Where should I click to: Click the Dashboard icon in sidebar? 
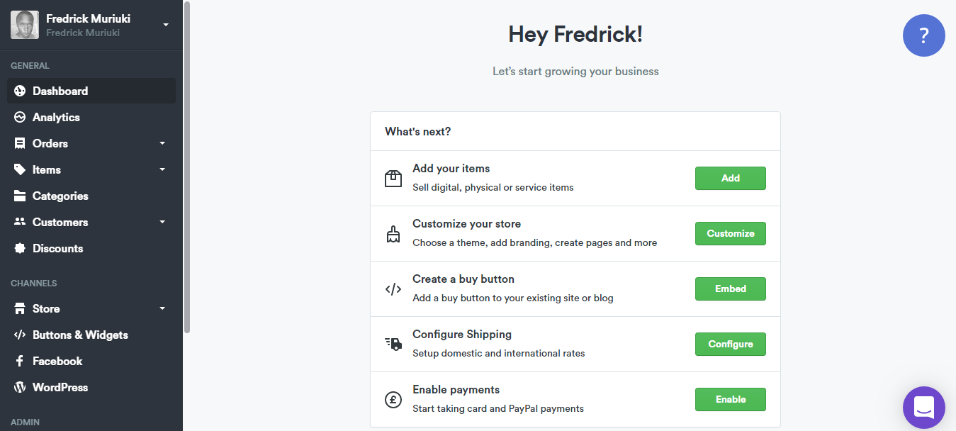click(x=20, y=91)
